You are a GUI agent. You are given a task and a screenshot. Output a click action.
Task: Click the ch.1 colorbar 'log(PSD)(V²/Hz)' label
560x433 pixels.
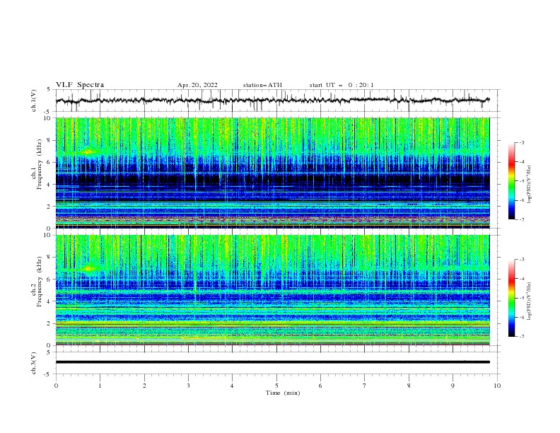pyautogui.click(x=530, y=185)
